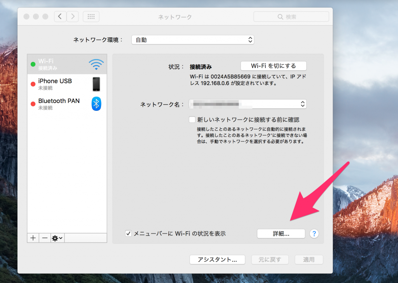Select the iPhone USB service
This screenshot has height=283, width=398.
(x=67, y=84)
